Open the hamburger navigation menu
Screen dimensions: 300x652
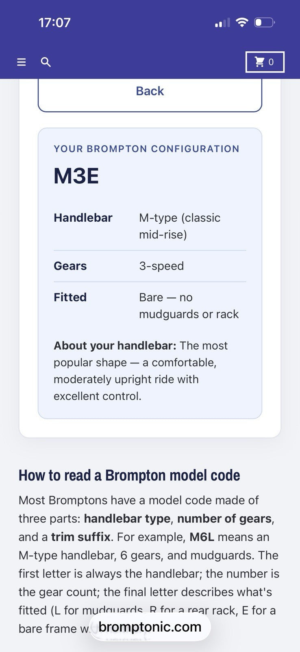22,62
